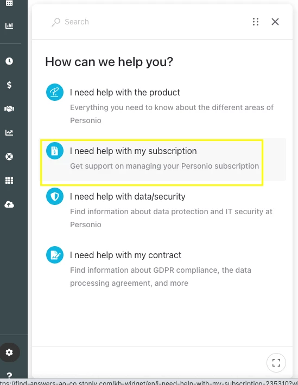
Task: Open the clock attendance sidebar icon
Action: 9,61
